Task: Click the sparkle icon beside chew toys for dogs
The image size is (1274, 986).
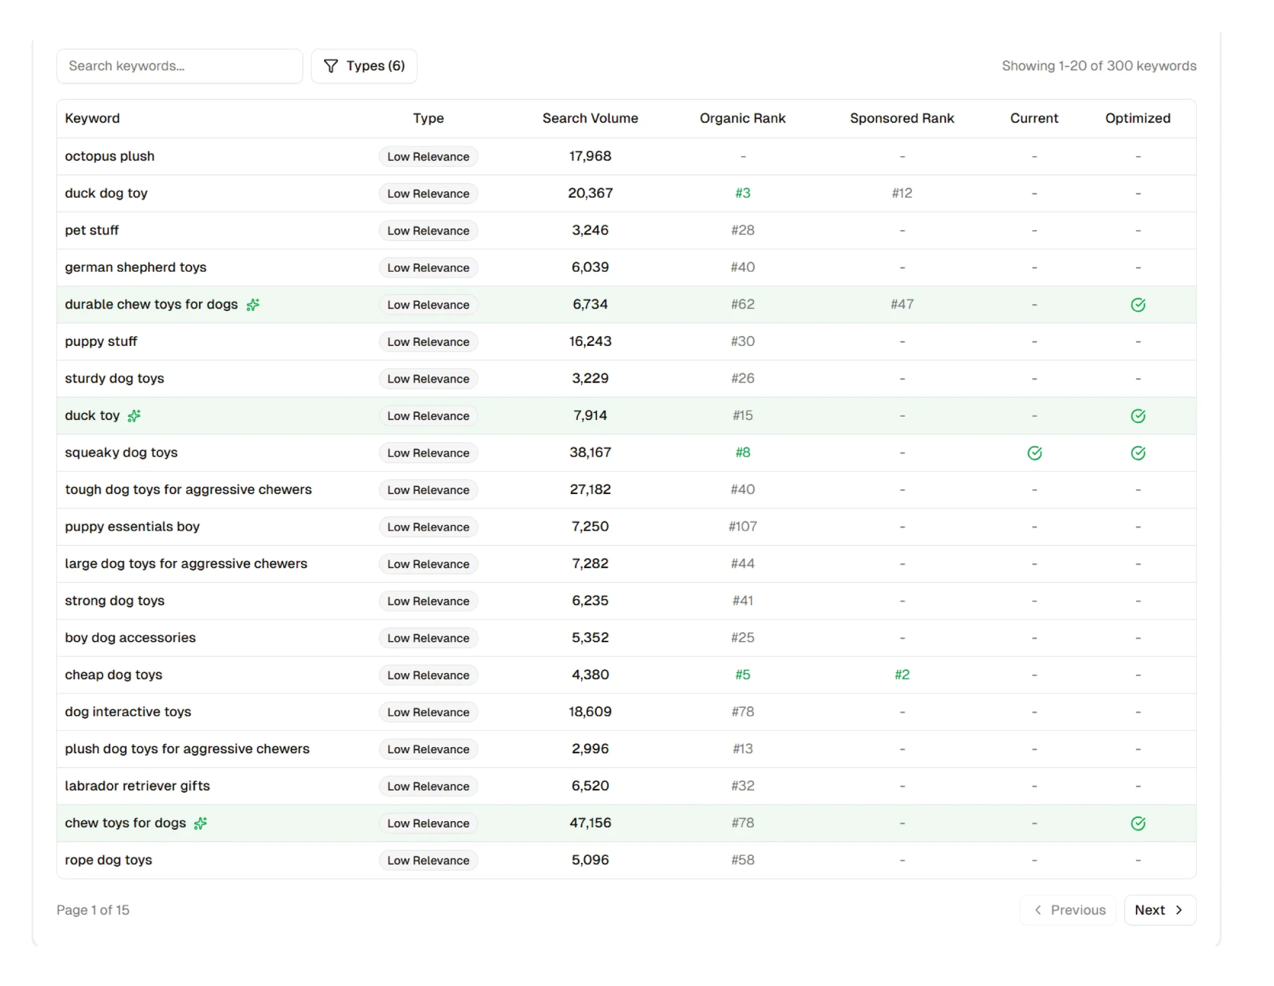Action: click(x=200, y=823)
